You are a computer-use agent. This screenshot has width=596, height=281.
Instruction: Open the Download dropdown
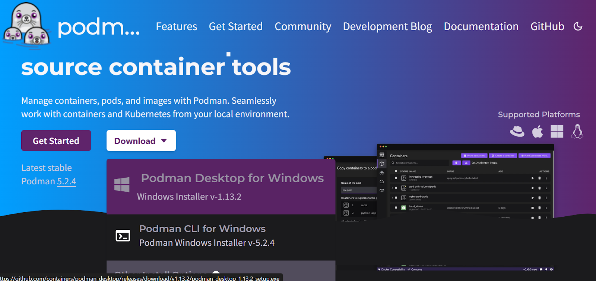point(141,140)
